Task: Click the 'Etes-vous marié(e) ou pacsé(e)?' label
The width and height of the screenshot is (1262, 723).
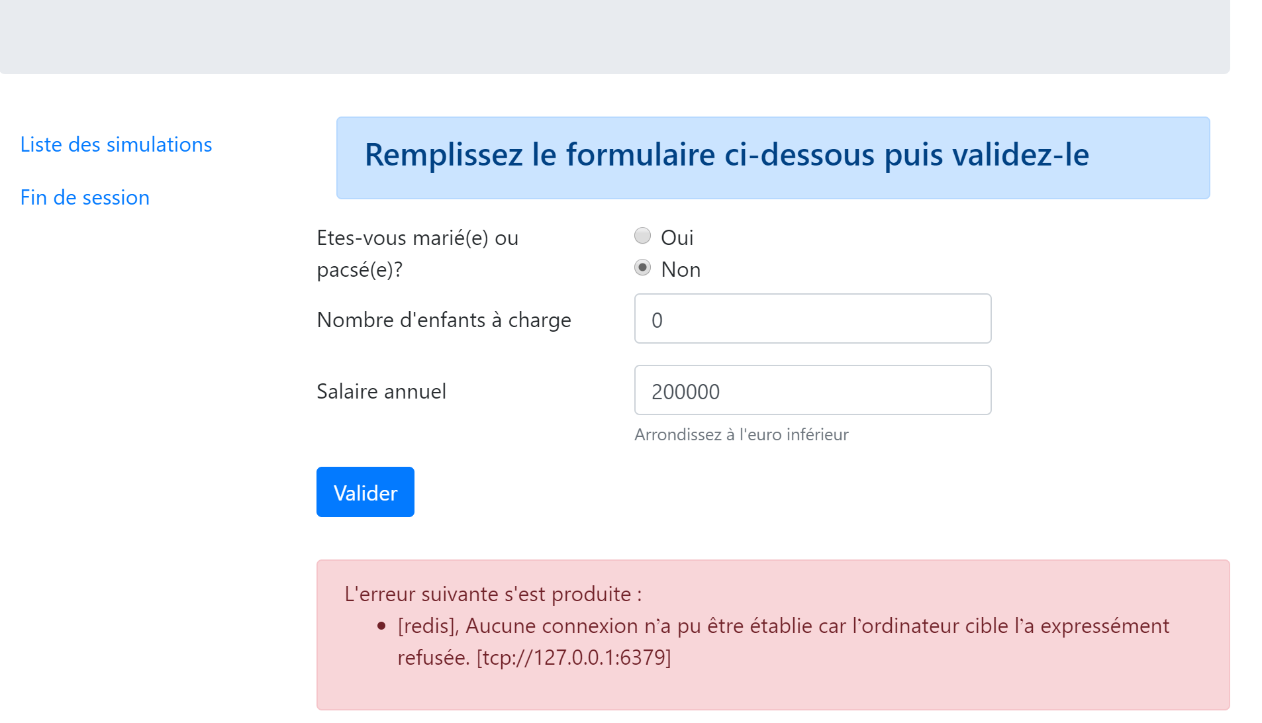Action: [x=417, y=254]
